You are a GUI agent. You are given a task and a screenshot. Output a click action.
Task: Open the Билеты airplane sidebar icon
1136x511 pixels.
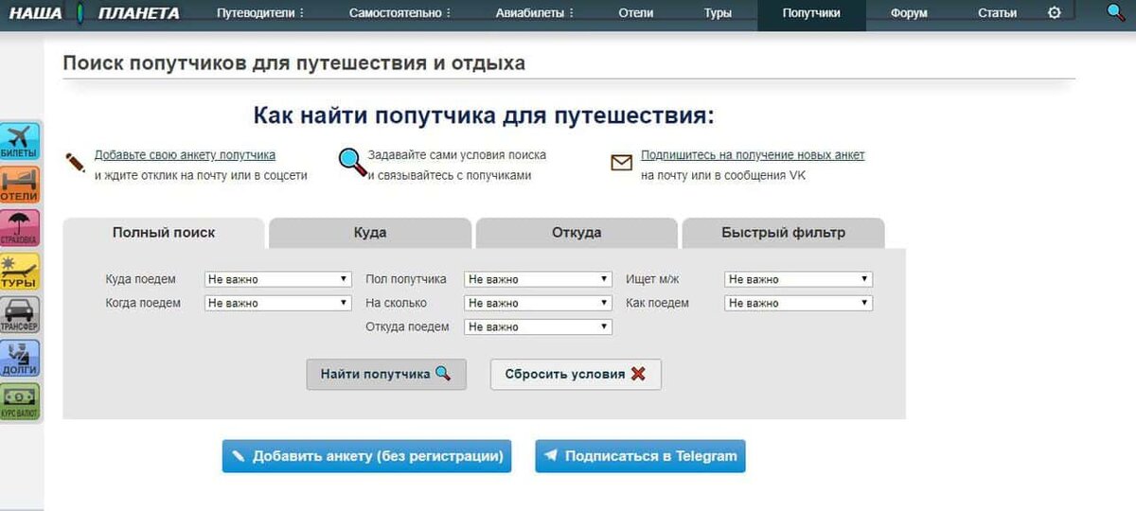[20, 141]
